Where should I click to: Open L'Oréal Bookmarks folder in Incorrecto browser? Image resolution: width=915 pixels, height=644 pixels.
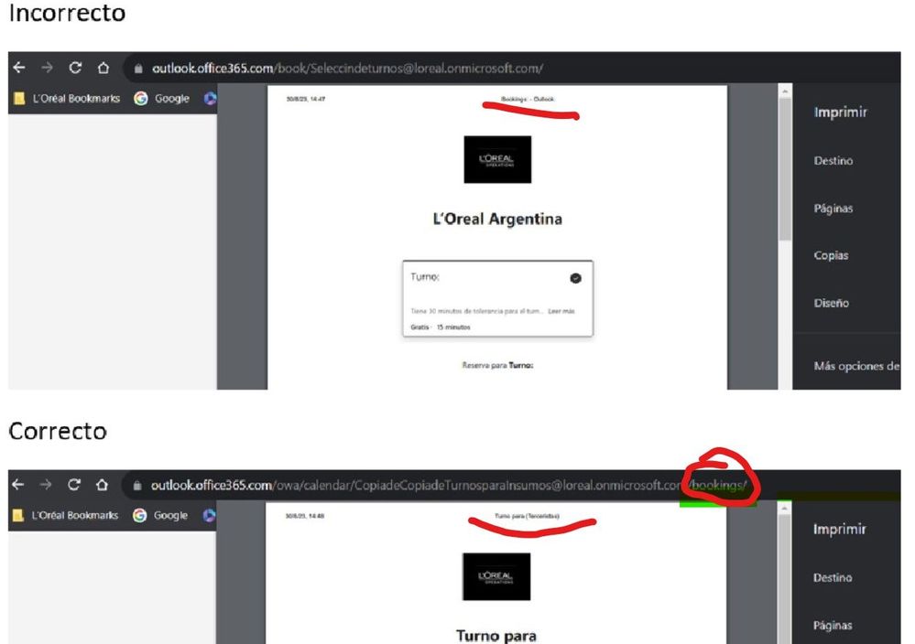click(x=67, y=99)
